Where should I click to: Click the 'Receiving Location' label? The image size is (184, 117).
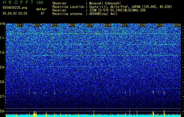click(68, 7)
